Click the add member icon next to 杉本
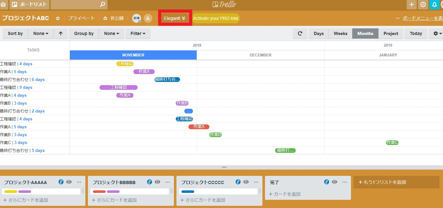443x208 pixels. [x=148, y=18]
